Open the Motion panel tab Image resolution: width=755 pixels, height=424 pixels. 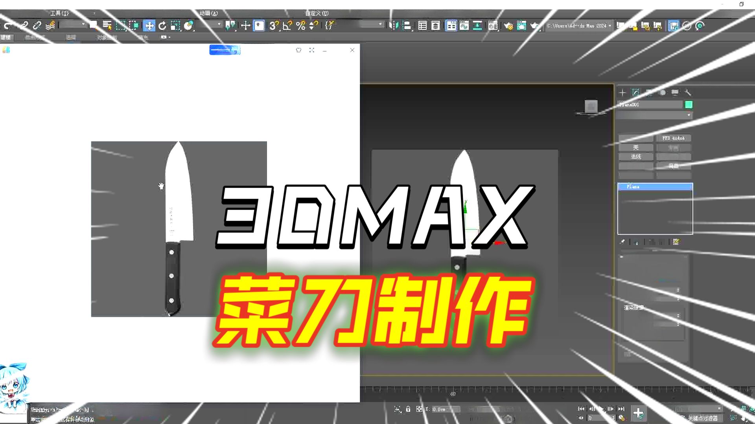pyautogui.click(x=663, y=93)
